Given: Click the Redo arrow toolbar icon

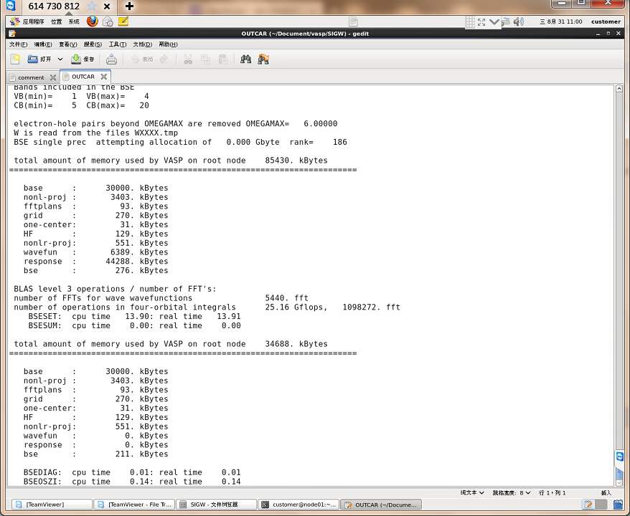Looking at the screenshot, I should 164,59.
